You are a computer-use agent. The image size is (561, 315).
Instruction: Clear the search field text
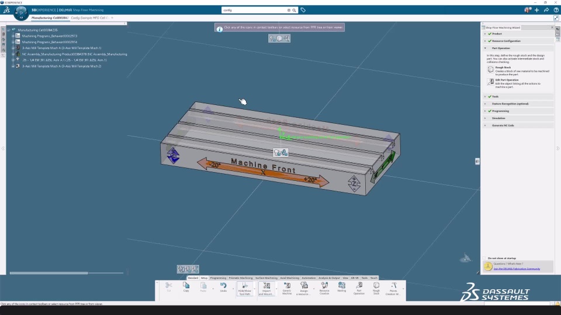click(x=289, y=10)
